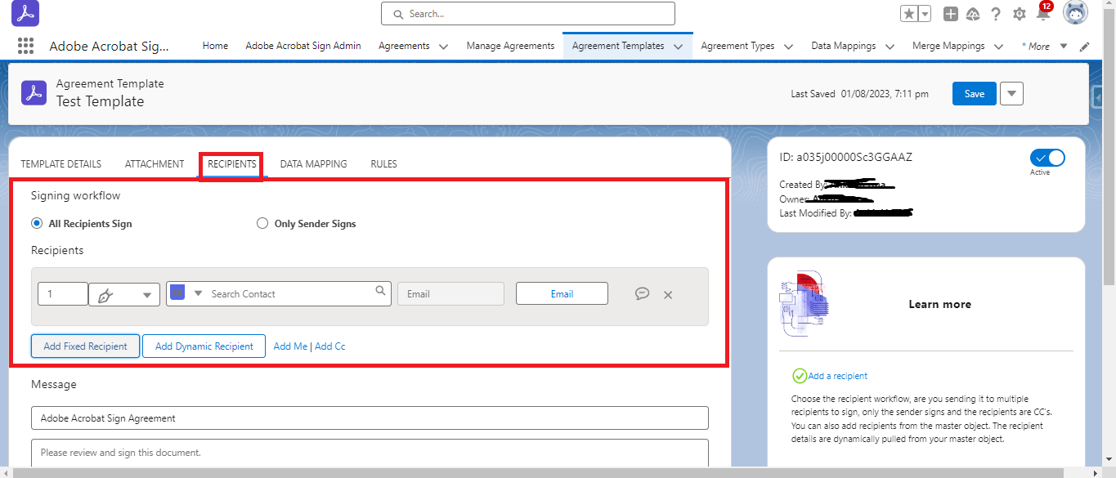Expand the Agreement Templates nav dropdown
1116x478 pixels.
click(x=678, y=47)
